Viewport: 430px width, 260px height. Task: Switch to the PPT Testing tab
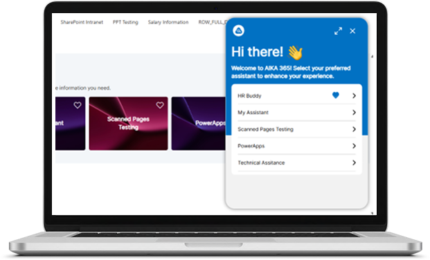click(125, 22)
